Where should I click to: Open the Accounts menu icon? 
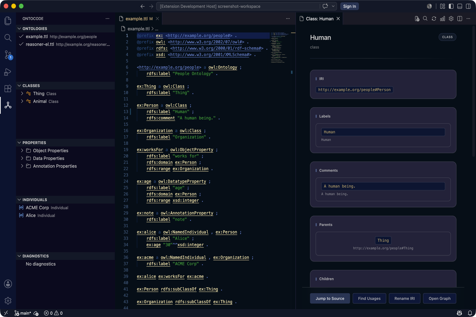pyautogui.click(x=8, y=284)
